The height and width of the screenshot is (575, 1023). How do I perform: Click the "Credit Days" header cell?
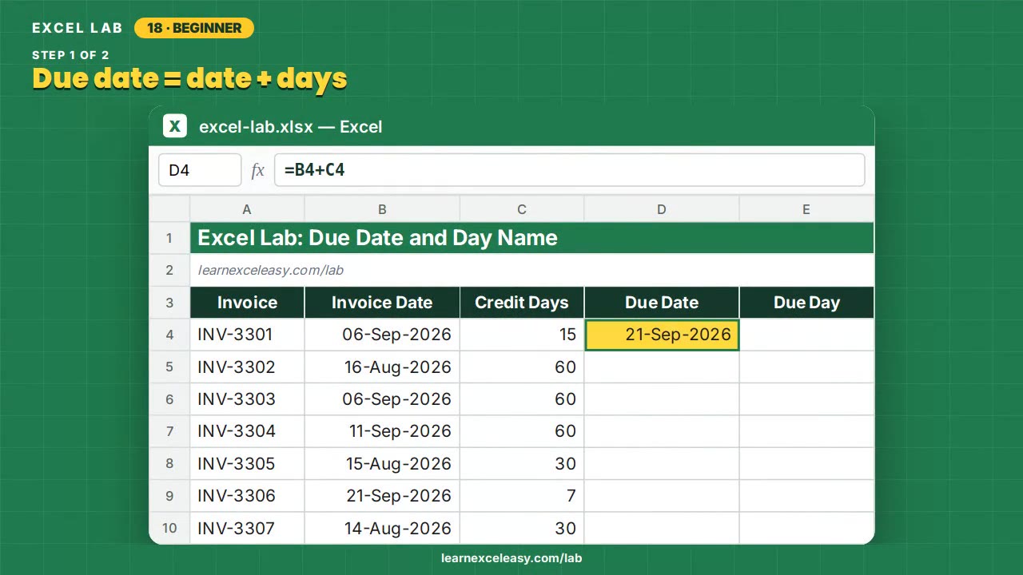(x=522, y=303)
